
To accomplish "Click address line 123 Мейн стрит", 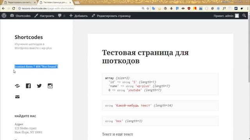I will [x=25, y=128].
